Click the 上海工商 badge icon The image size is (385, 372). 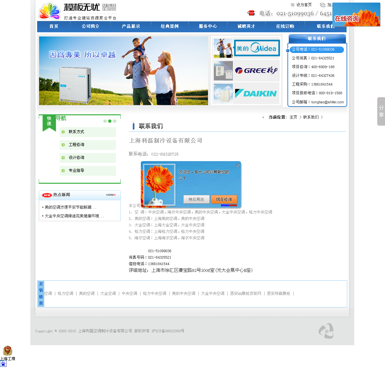pyautogui.click(x=7, y=351)
